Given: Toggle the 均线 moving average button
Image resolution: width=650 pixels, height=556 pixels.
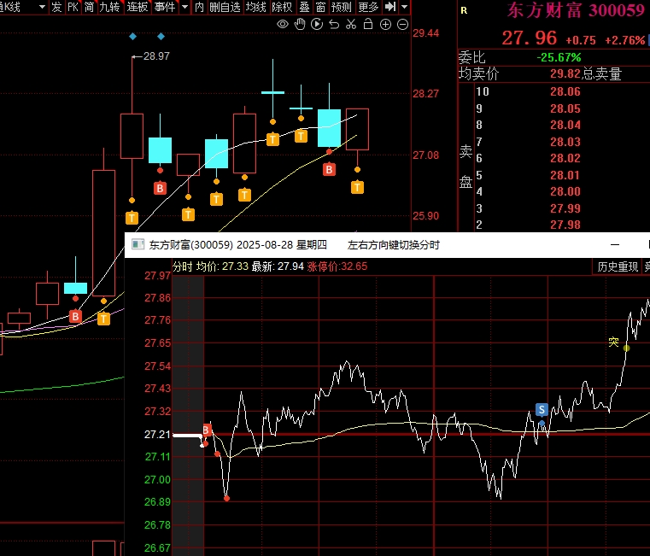Looking at the screenshot, I should [x=255, y=7].
